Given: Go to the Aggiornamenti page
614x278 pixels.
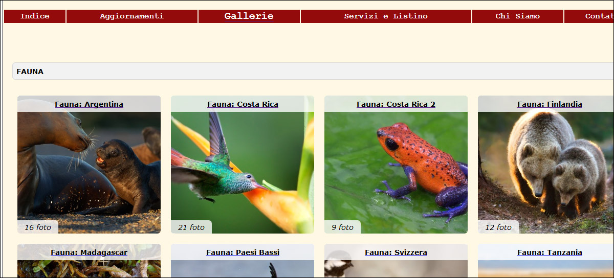Looking at the screenshot, I should click(132, 16).
